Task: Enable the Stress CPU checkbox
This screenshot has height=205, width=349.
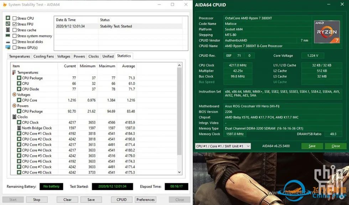Action: [x=15, y=18]
